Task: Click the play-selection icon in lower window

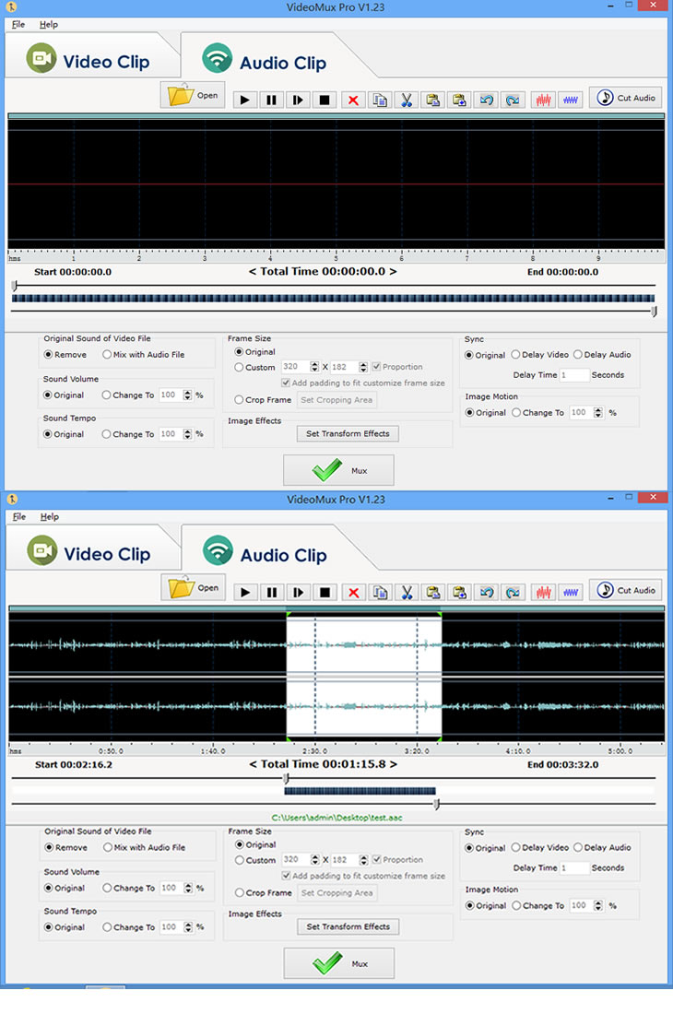Action: point(298,592)
